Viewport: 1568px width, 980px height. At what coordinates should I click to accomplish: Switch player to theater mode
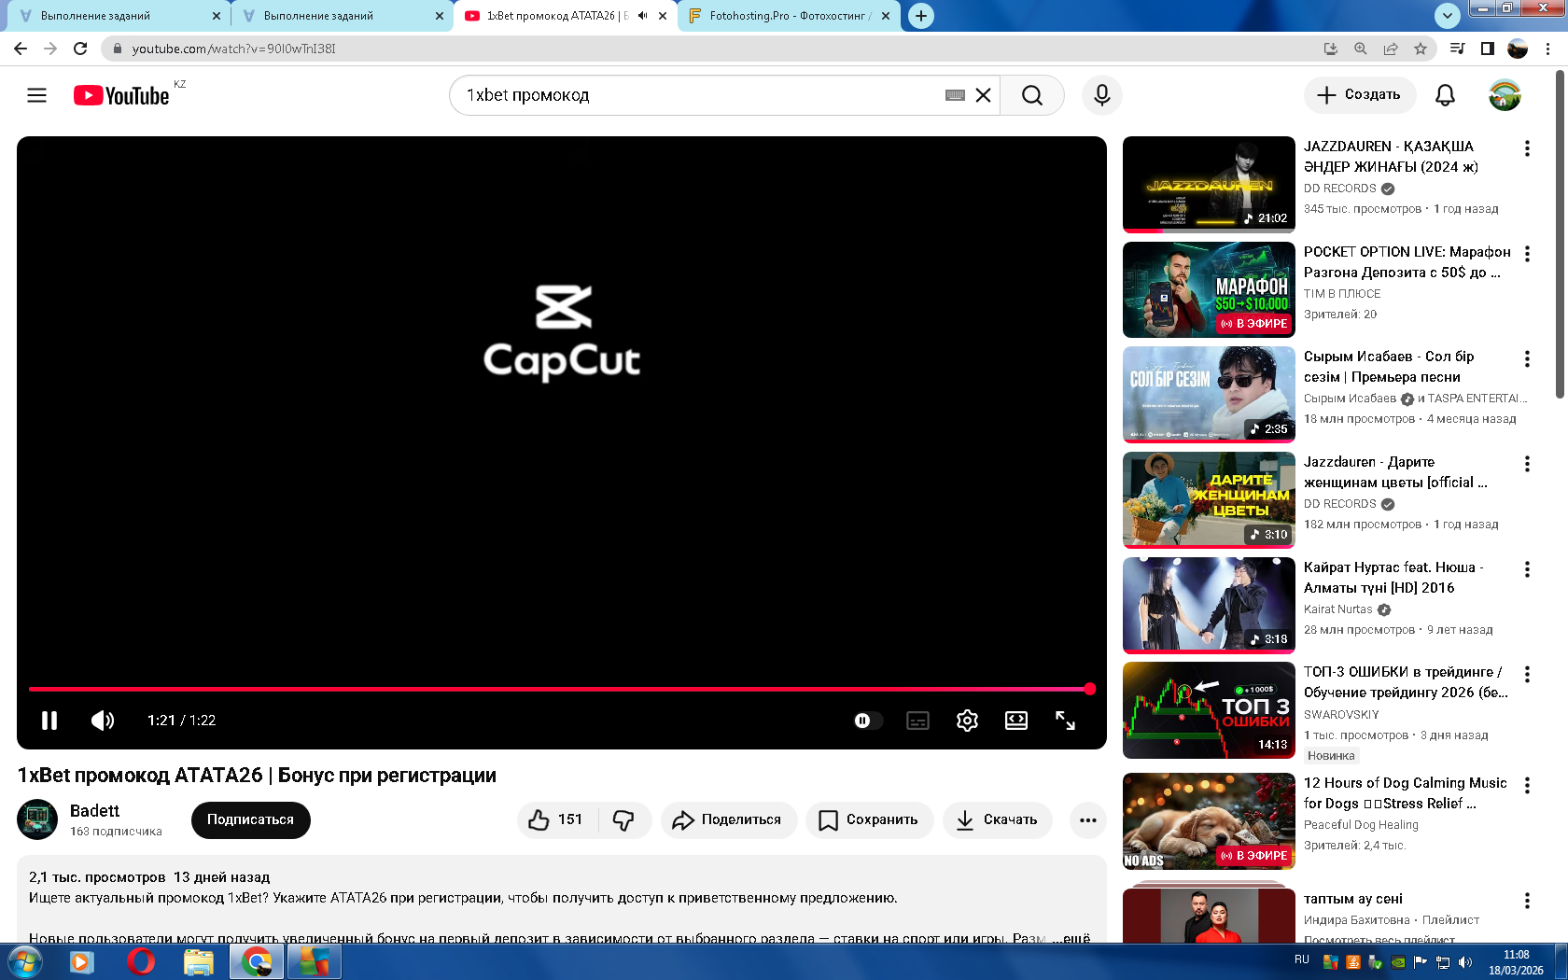tap(1015, 721)
